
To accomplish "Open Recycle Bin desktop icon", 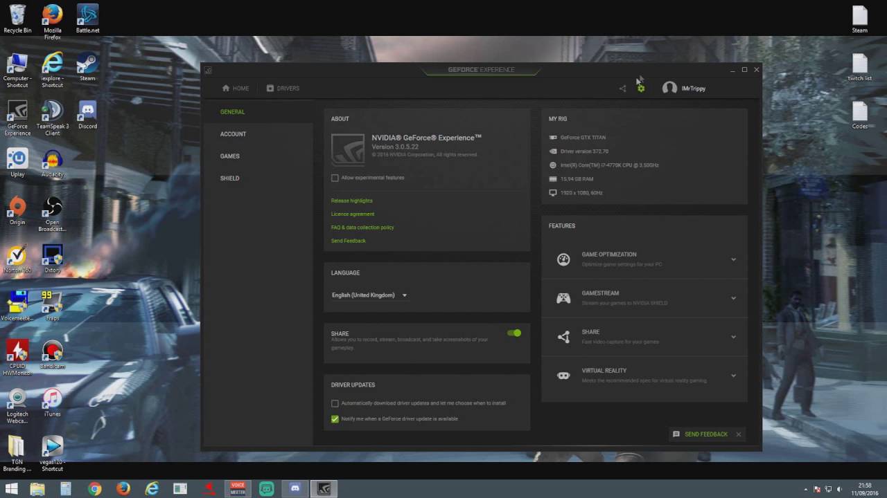I will click(17, 19).
